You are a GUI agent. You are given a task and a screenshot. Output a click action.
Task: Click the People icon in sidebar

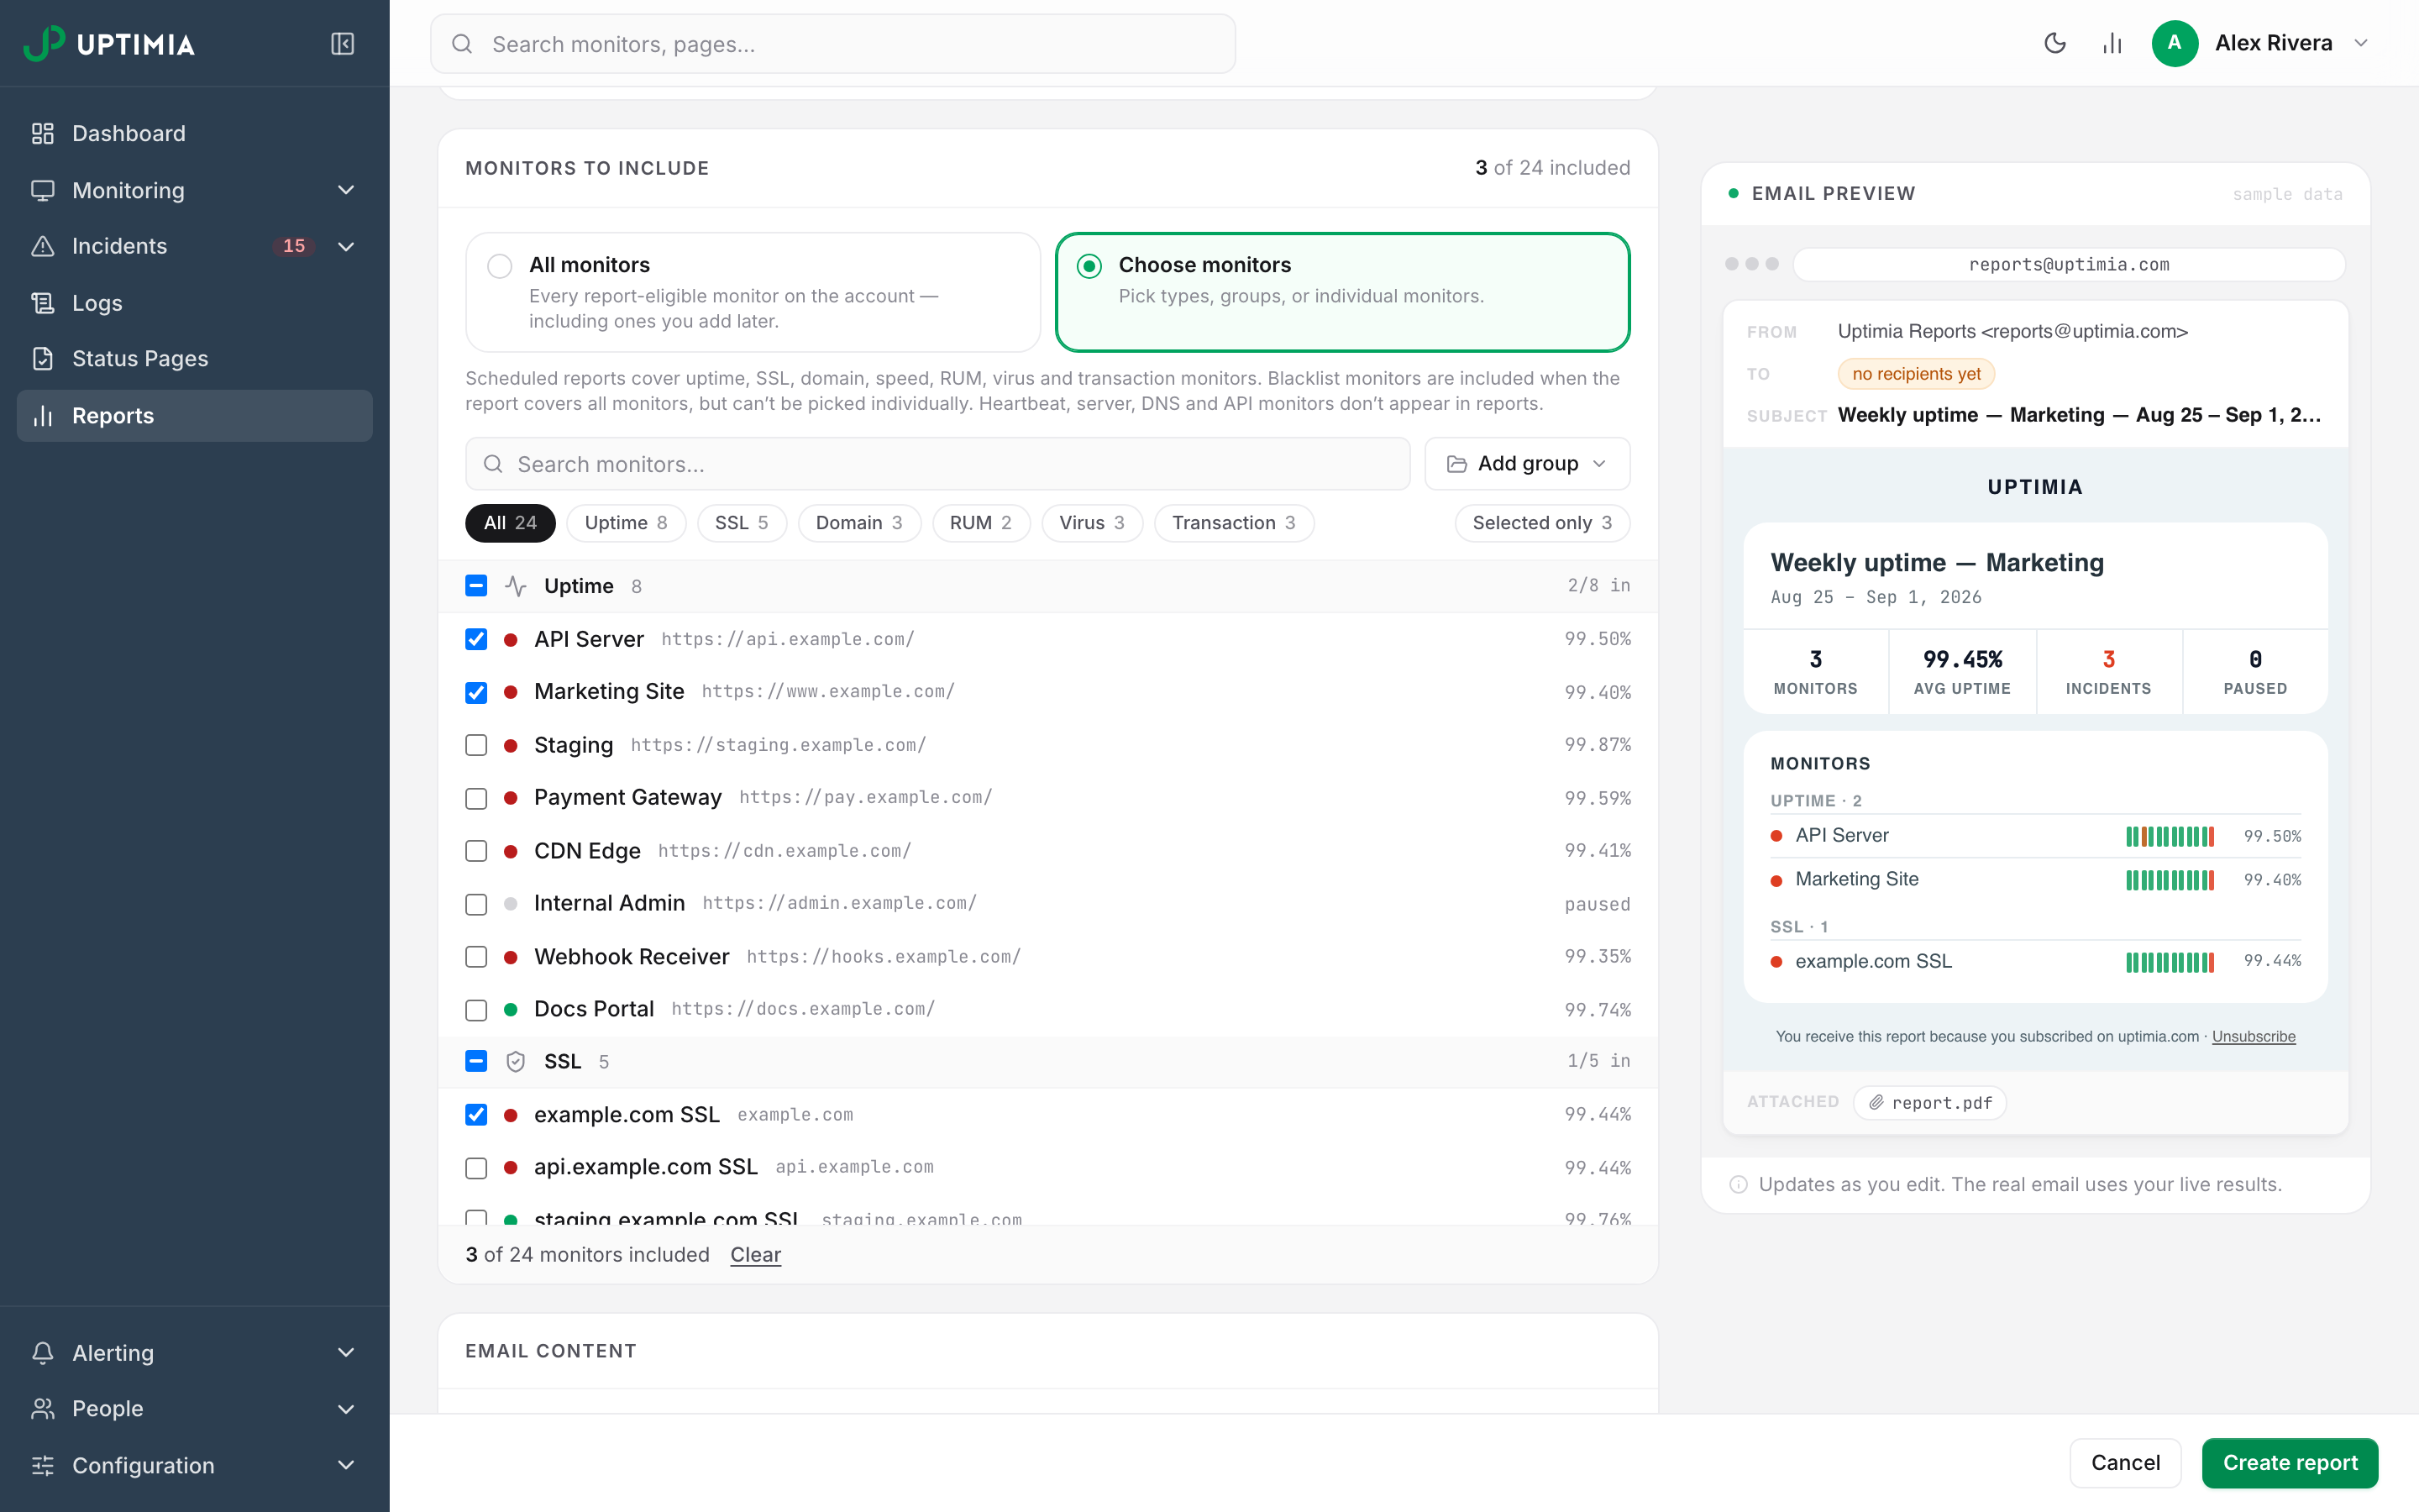pyautogui.click(x=42, y=1408)
